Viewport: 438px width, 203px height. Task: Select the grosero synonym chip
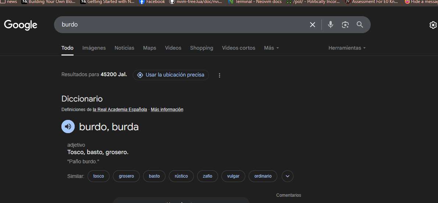point(126,176)
